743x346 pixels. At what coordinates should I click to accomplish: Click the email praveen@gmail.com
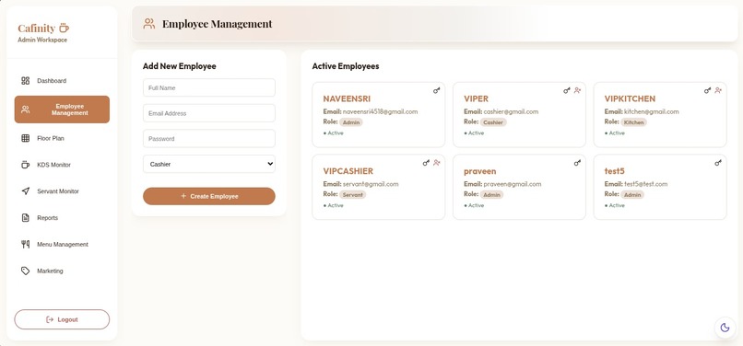[513, 184]
